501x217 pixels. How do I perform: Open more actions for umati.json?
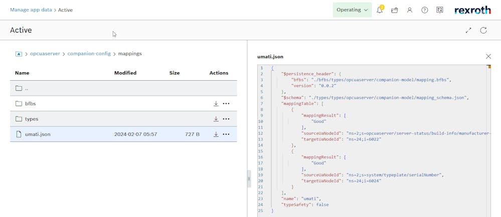(226, 134)
